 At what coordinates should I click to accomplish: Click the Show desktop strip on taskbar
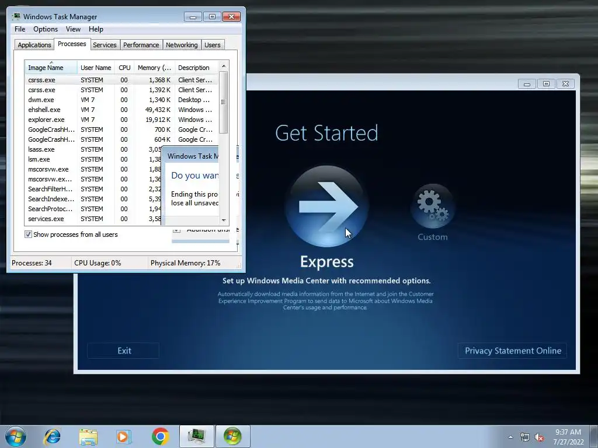(x=594, y=436)
